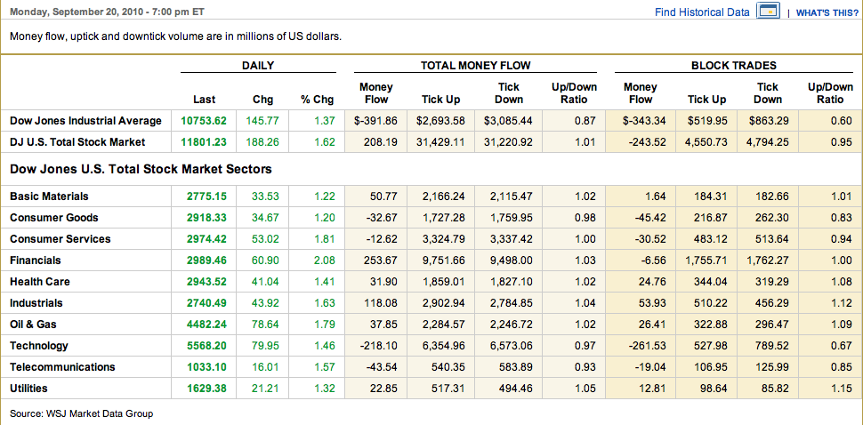The width and height of the screenshot is (863, 425).
Task: Click Telecommunications tick up 540.35
Action: click(x=448, y=366)
